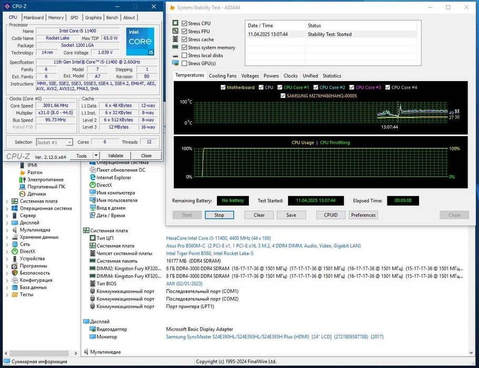Screen dimensions: 479x368
Task: Click the Тип BIOS chip icon
Action: pos(93,283)
